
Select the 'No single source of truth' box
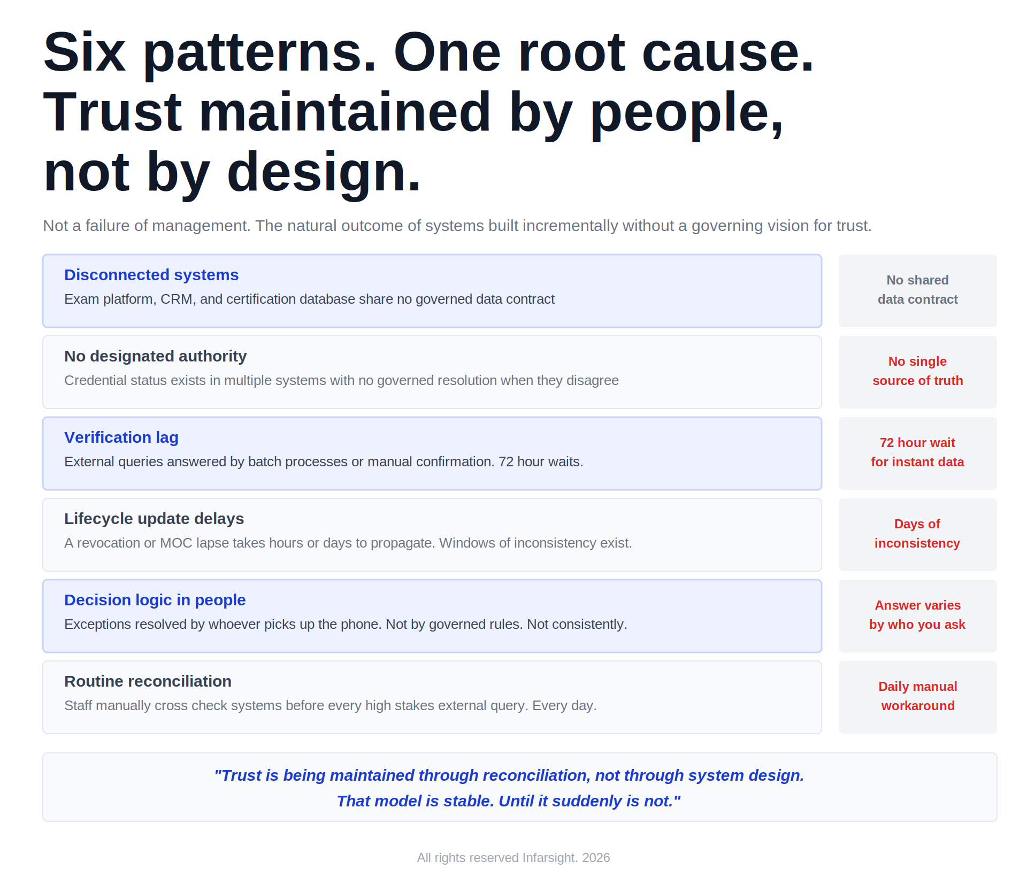pos(918,372)
